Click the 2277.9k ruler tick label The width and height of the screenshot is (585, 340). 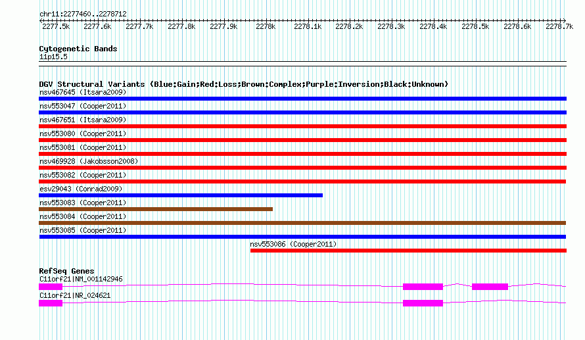(223, 26)
